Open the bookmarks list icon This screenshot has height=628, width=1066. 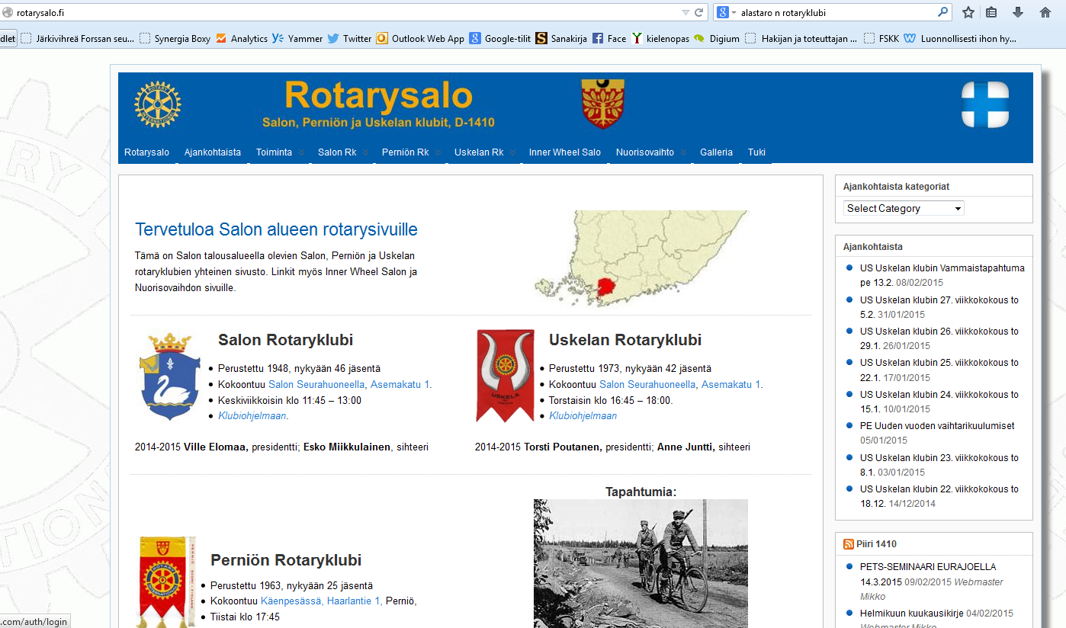click(991, 12)
